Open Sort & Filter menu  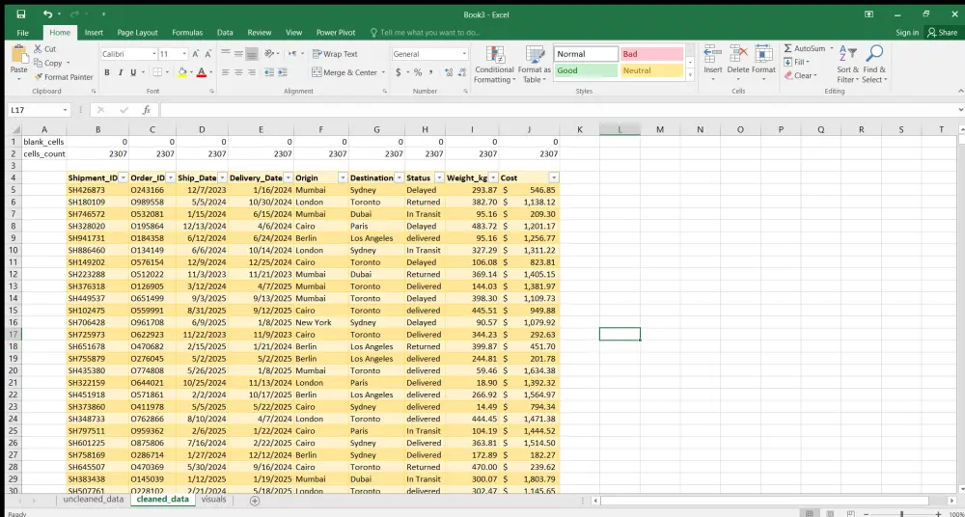847,65
